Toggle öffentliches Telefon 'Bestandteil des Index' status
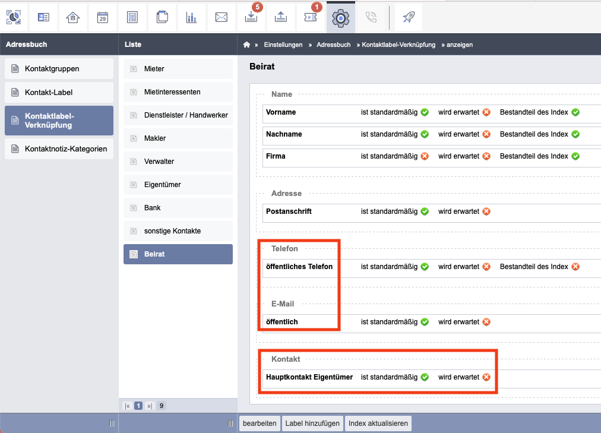Viewport: 601px width, 433px height. (x=575, y=267)
